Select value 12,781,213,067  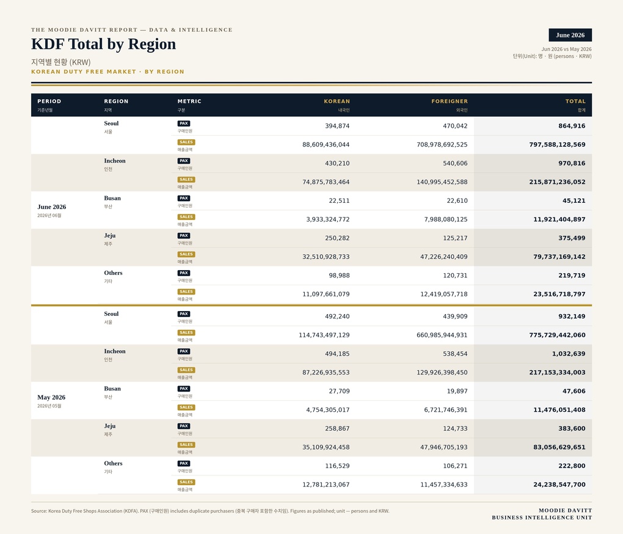click(326, 485)
